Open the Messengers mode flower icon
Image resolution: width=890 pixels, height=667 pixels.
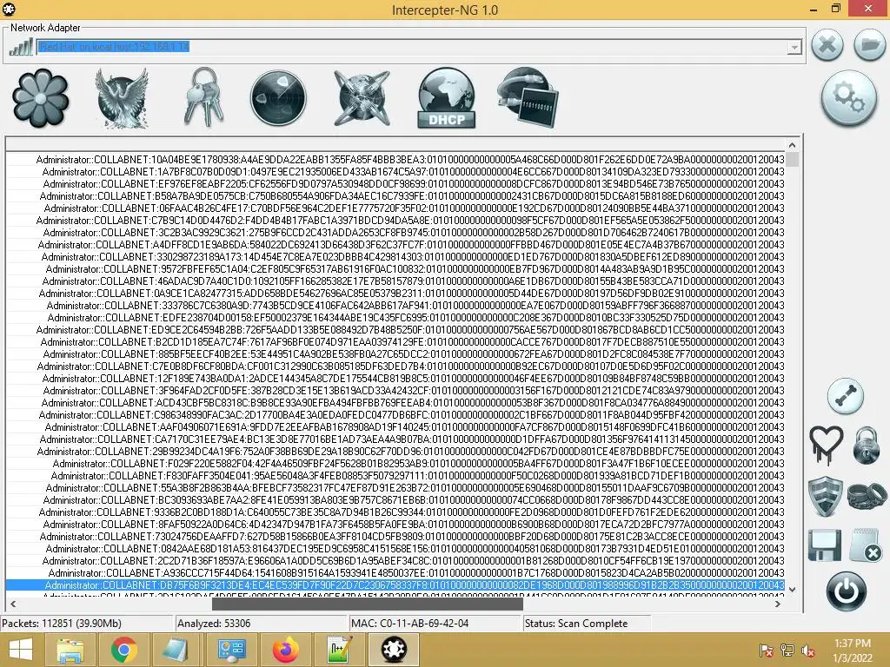click(40, 97)
